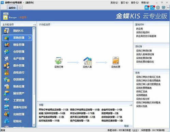Open the 供应商 link

(x=139, y=29)
